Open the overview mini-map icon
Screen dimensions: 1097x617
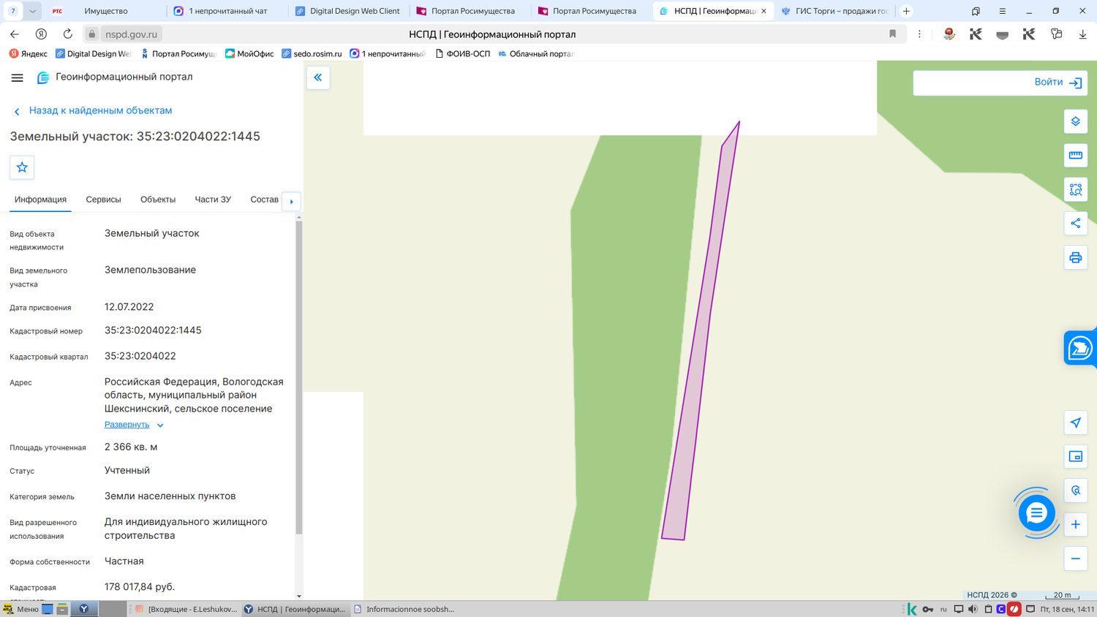click(x=1075, y=456)
